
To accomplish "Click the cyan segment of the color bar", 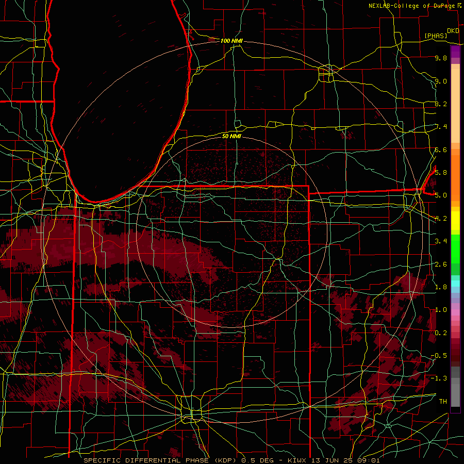I will point(455,284).
